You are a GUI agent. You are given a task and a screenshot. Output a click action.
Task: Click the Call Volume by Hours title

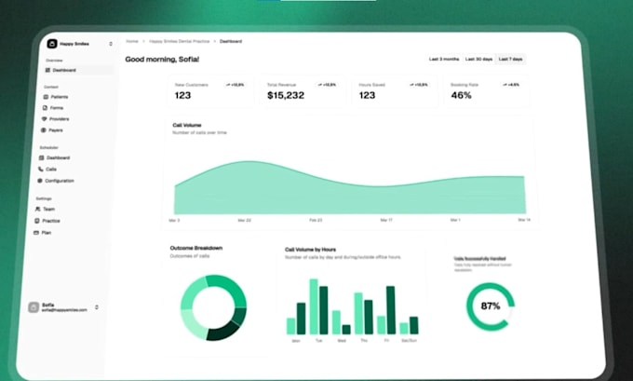(310, 250)
